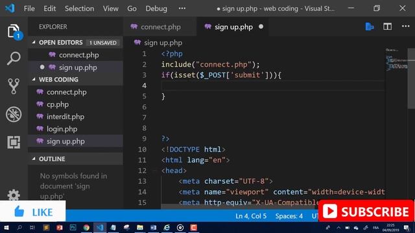The image size is (415, 233).
Task: Open connect.php in WEB CODING folder
Action: 75,92
